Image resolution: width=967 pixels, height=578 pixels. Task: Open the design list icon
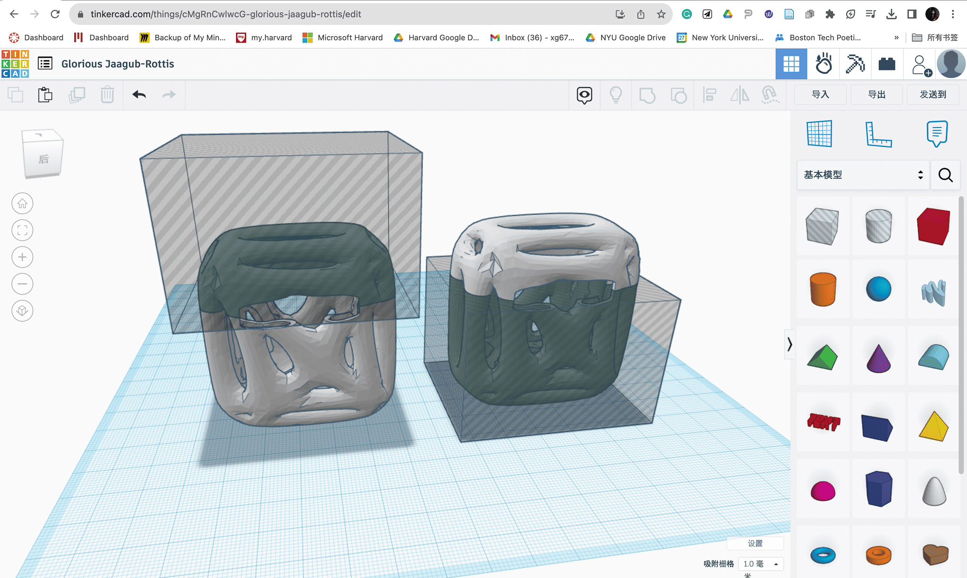pos(45,63)
